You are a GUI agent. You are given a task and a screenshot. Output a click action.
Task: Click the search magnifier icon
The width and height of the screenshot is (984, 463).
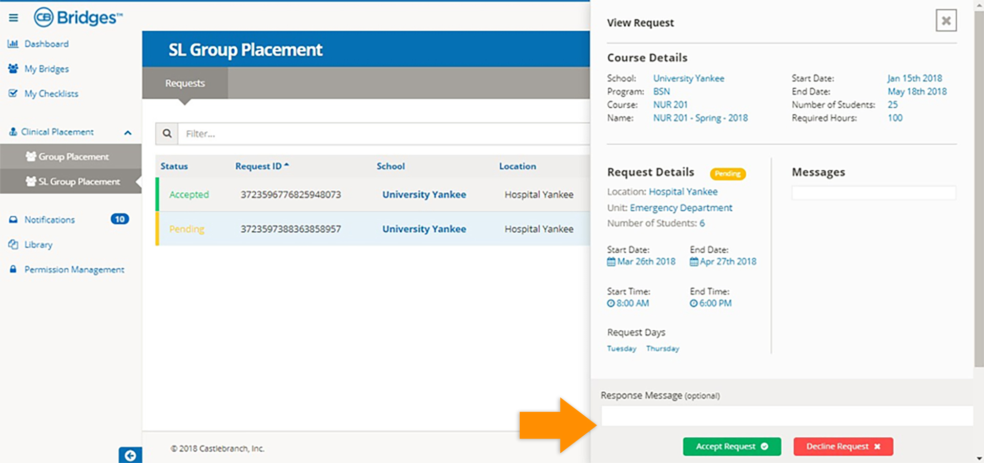167,134
